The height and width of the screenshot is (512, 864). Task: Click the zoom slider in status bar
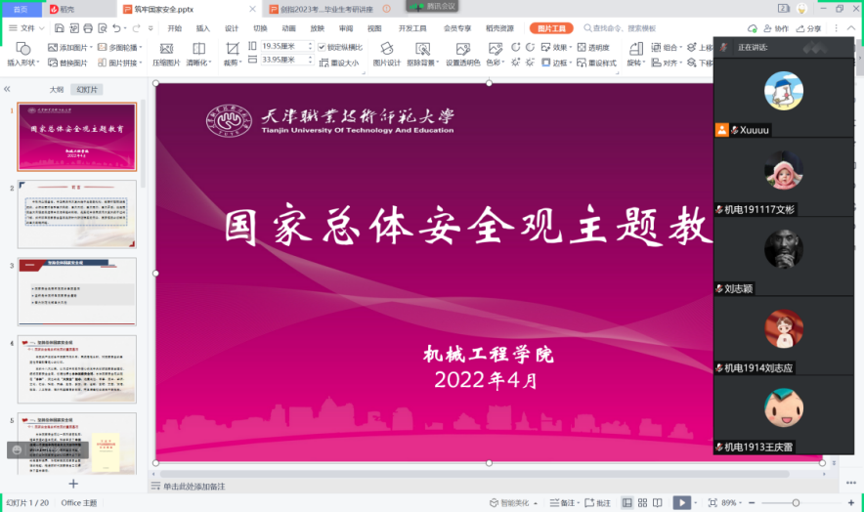pyautogui.click(x=796, y=502)
